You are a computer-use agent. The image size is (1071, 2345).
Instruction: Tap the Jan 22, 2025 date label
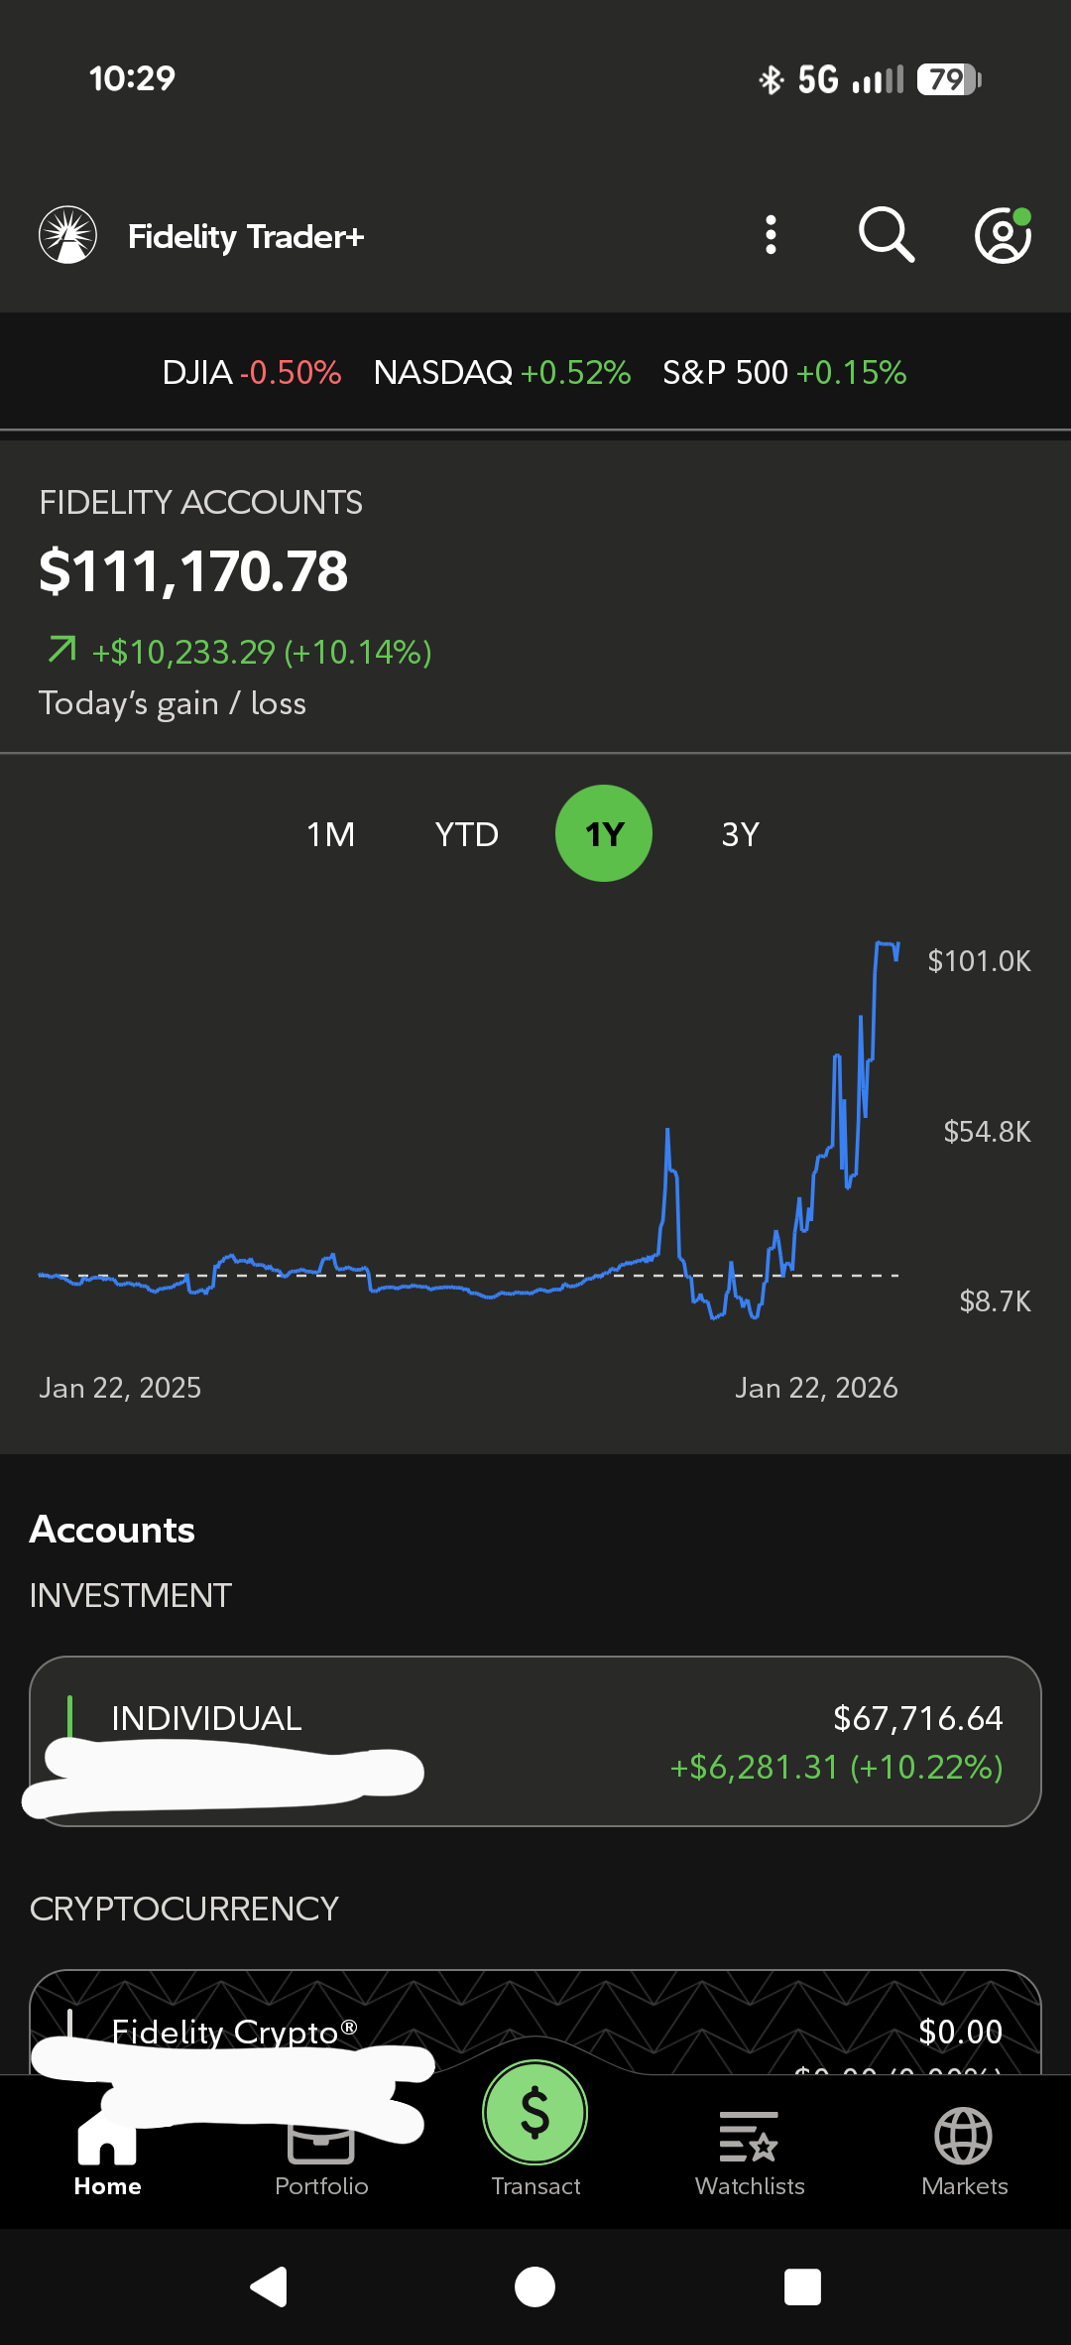point(120,1387)
